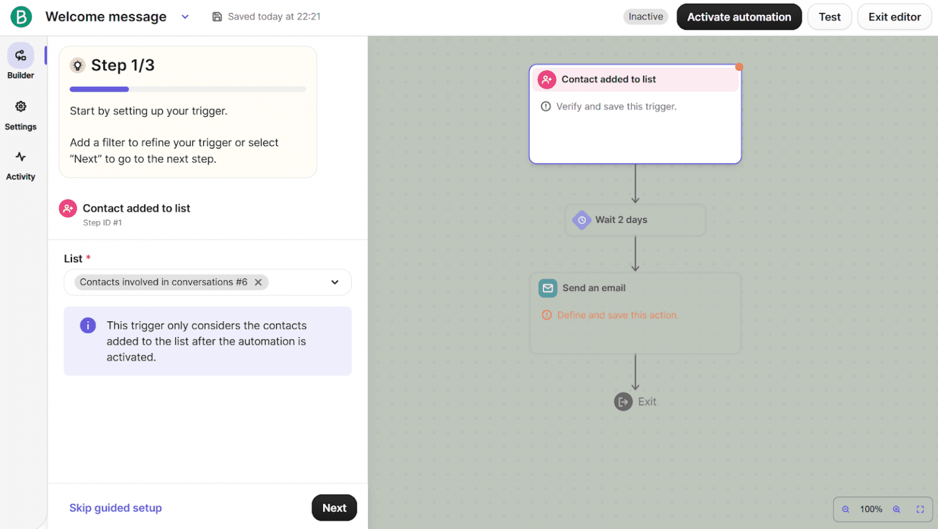This screenshot has width=938, height=529.
Task: Click Skip guided setup link
Action: [x=115, y=508]
